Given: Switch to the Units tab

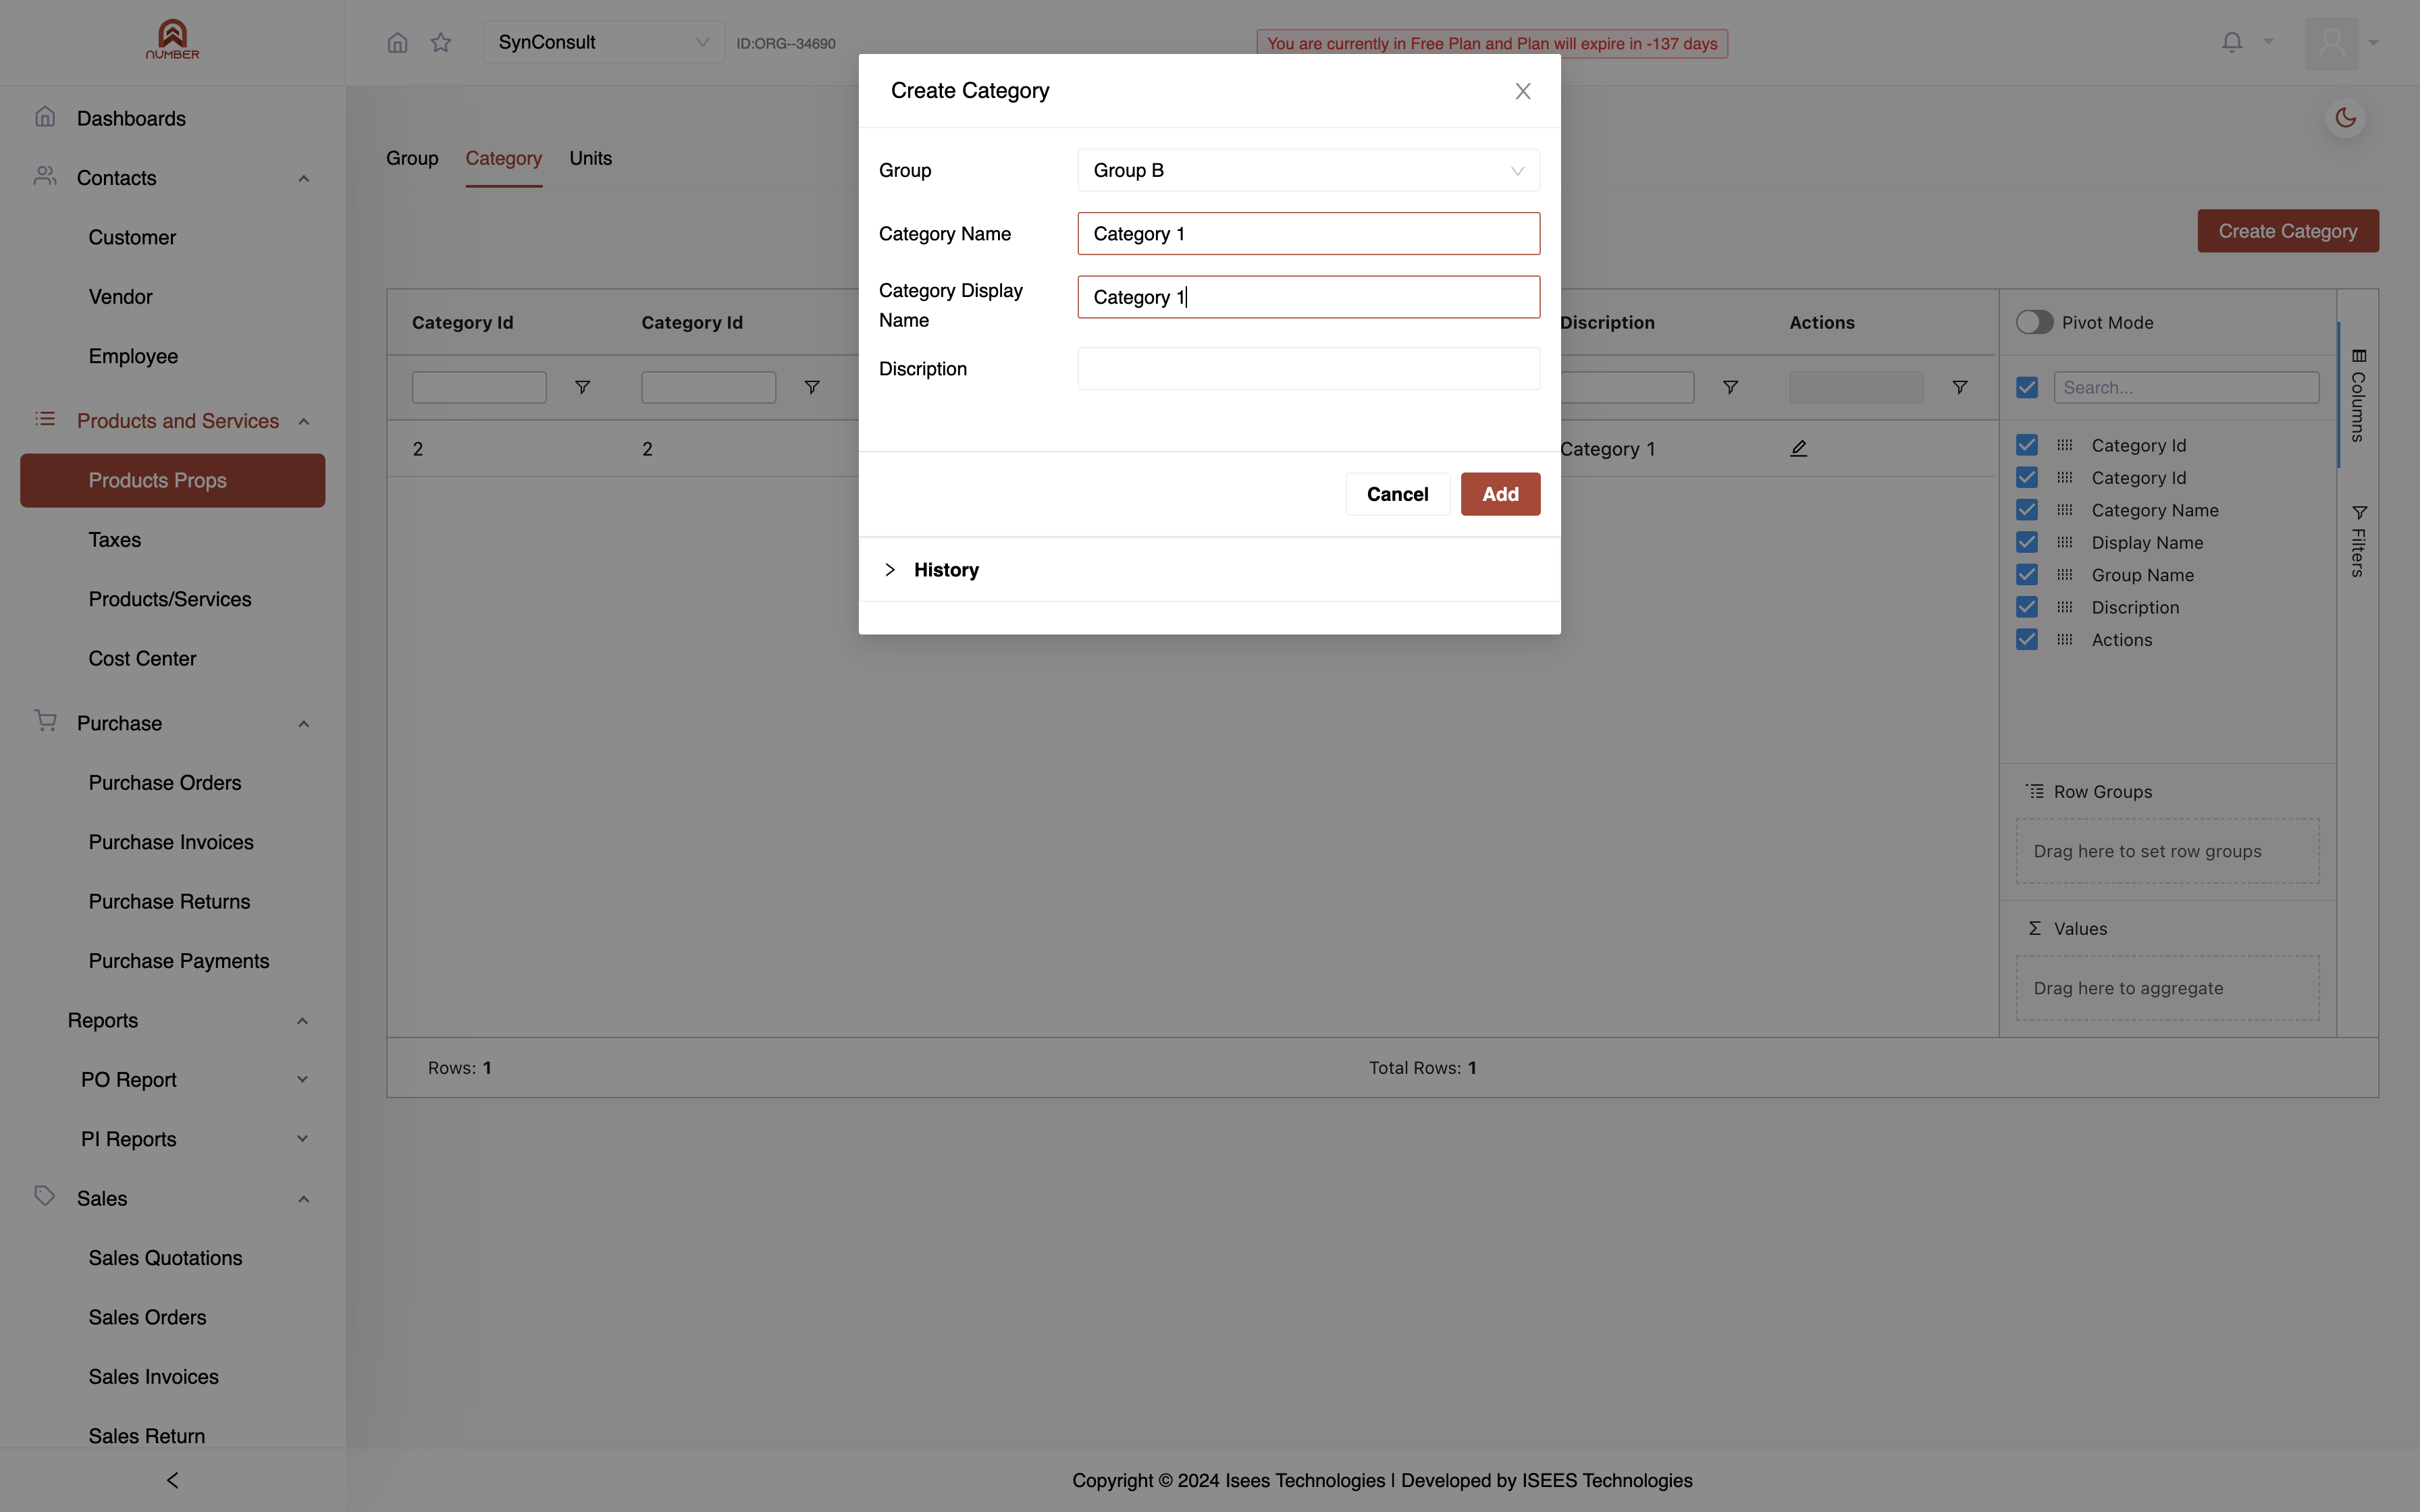Looking at the screenshot, I should tap(590, 158).
